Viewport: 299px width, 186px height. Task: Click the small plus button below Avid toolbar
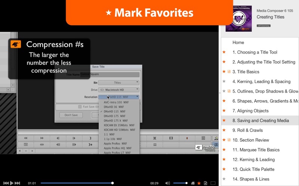pos(32,151)
